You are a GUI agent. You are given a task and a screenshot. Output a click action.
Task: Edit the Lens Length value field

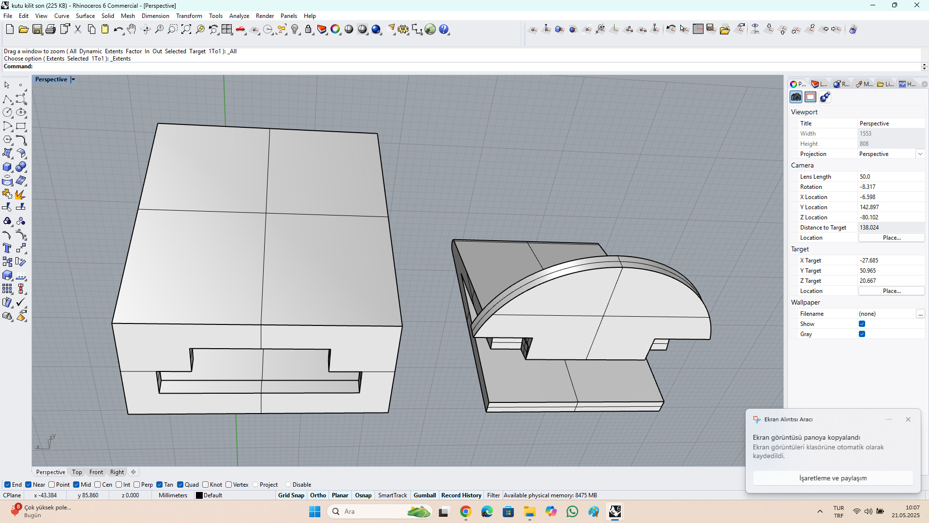pos(891,177)
